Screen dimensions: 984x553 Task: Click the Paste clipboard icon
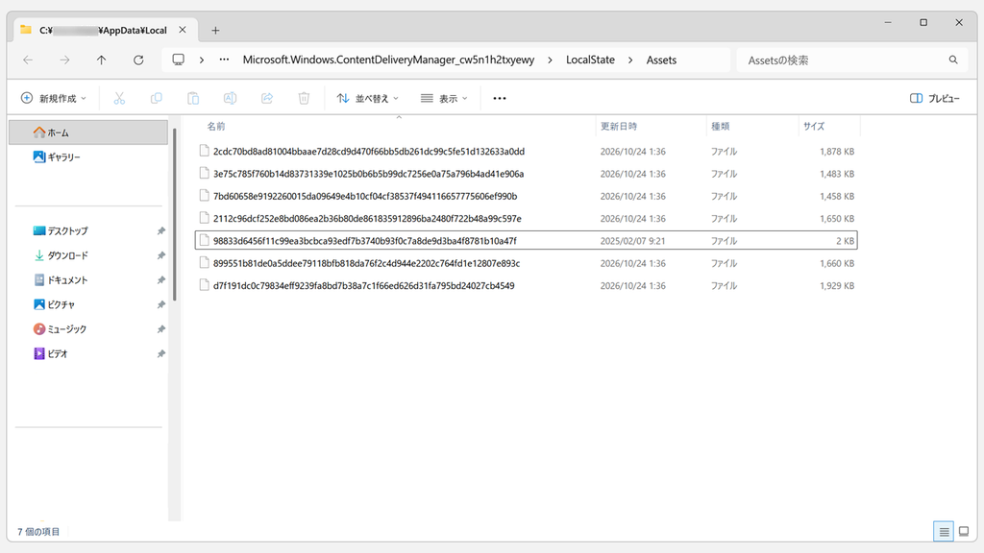coord(193,99)
